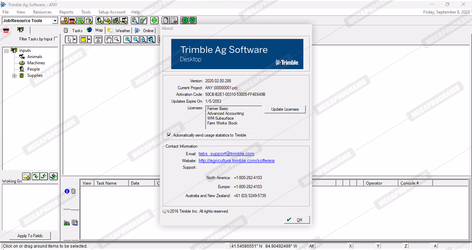Click the print toolbar icon
Screen dimensions: 472x250
point(174,20)
